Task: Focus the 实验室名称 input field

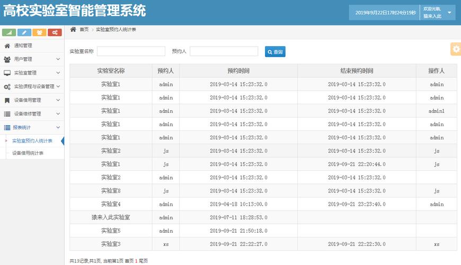Action: 131,51
